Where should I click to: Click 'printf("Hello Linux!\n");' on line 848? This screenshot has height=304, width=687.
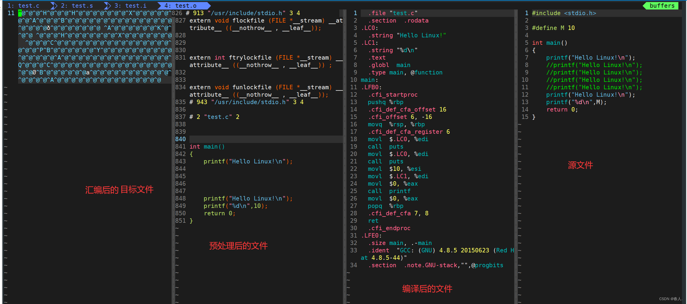click(248, 198)
